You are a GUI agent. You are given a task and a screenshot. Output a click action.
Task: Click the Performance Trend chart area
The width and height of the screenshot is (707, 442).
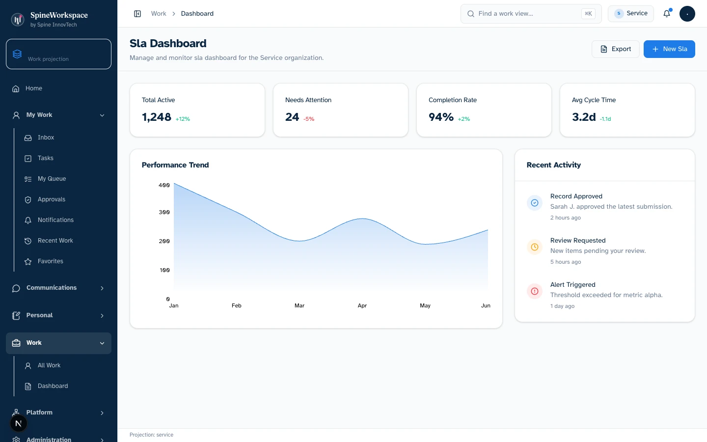tap(331, 241)
